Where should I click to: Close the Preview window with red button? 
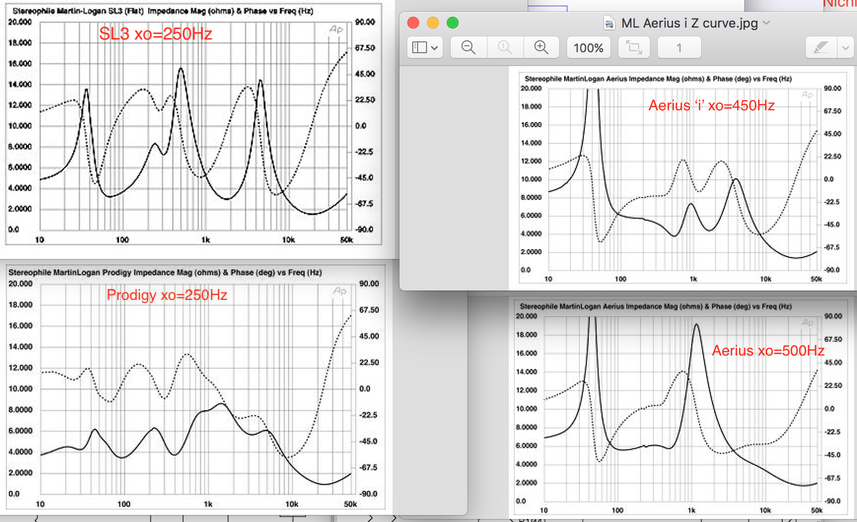[x=413, y=23]
